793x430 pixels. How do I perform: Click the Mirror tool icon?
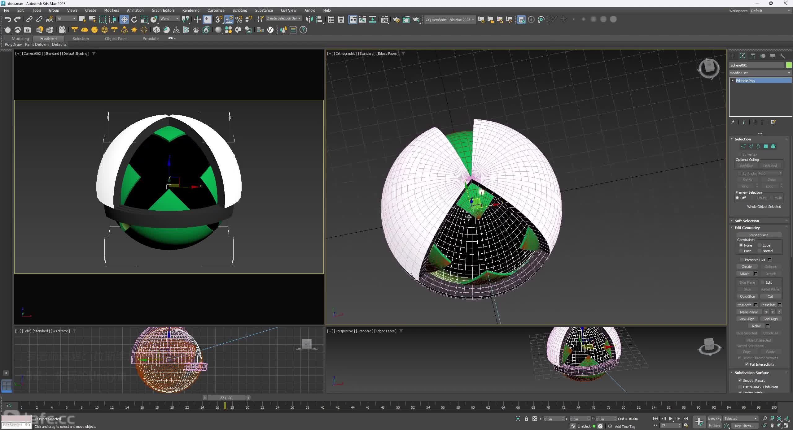coord(309,19)
